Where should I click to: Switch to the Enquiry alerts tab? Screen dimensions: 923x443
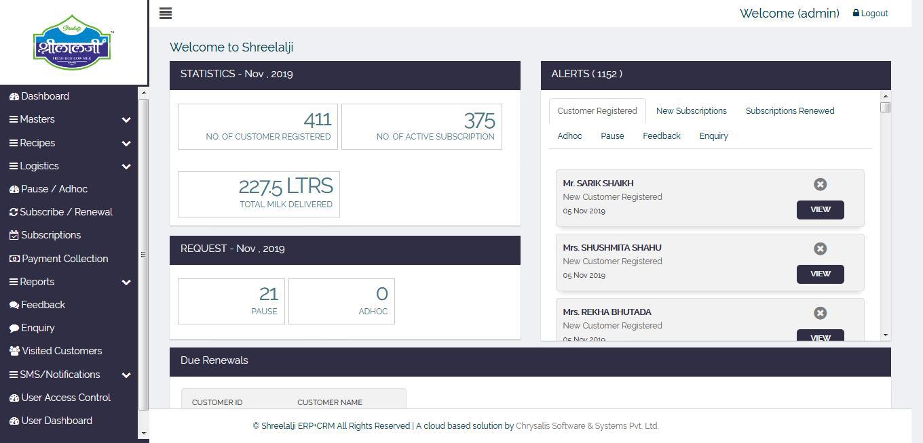(x=714, y=136)
